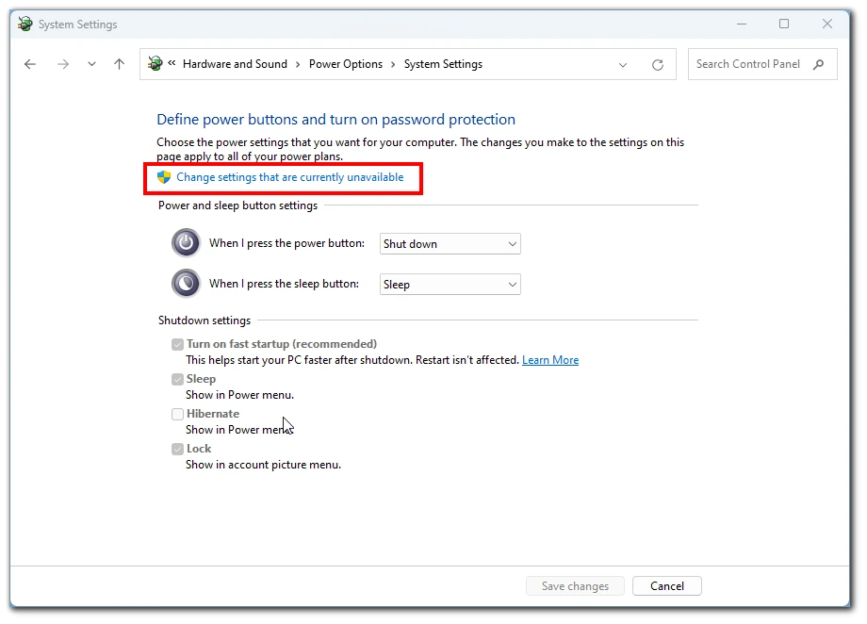Screen dimensions: 867x624
Task: Click the Control Panel icon in address bar
Action: click(x=155, y=63)
